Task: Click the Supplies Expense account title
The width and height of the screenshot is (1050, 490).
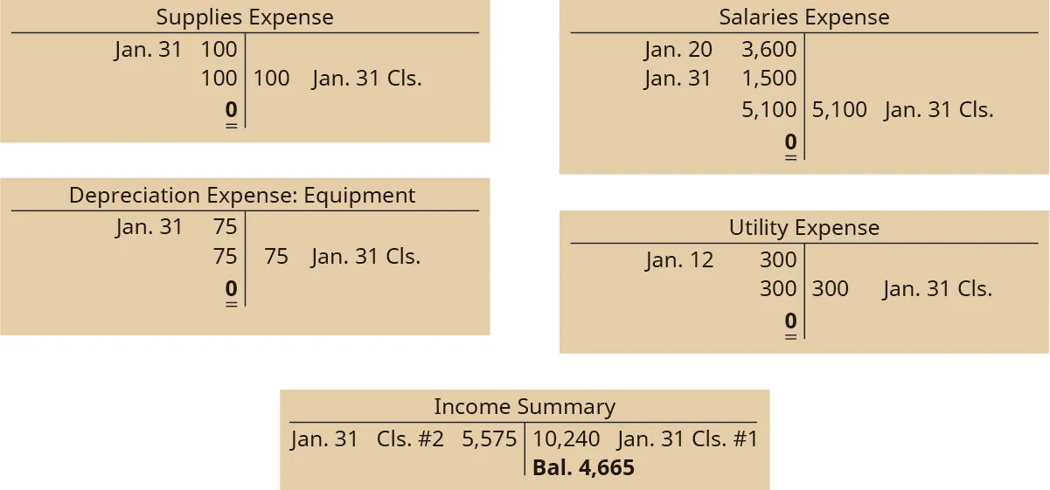Action: coord(244,17)
